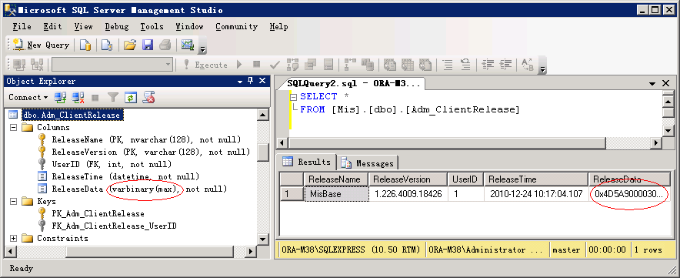680x278 pixels.
Task: Expand the Constraints folder node
Action: click(13, 238)
